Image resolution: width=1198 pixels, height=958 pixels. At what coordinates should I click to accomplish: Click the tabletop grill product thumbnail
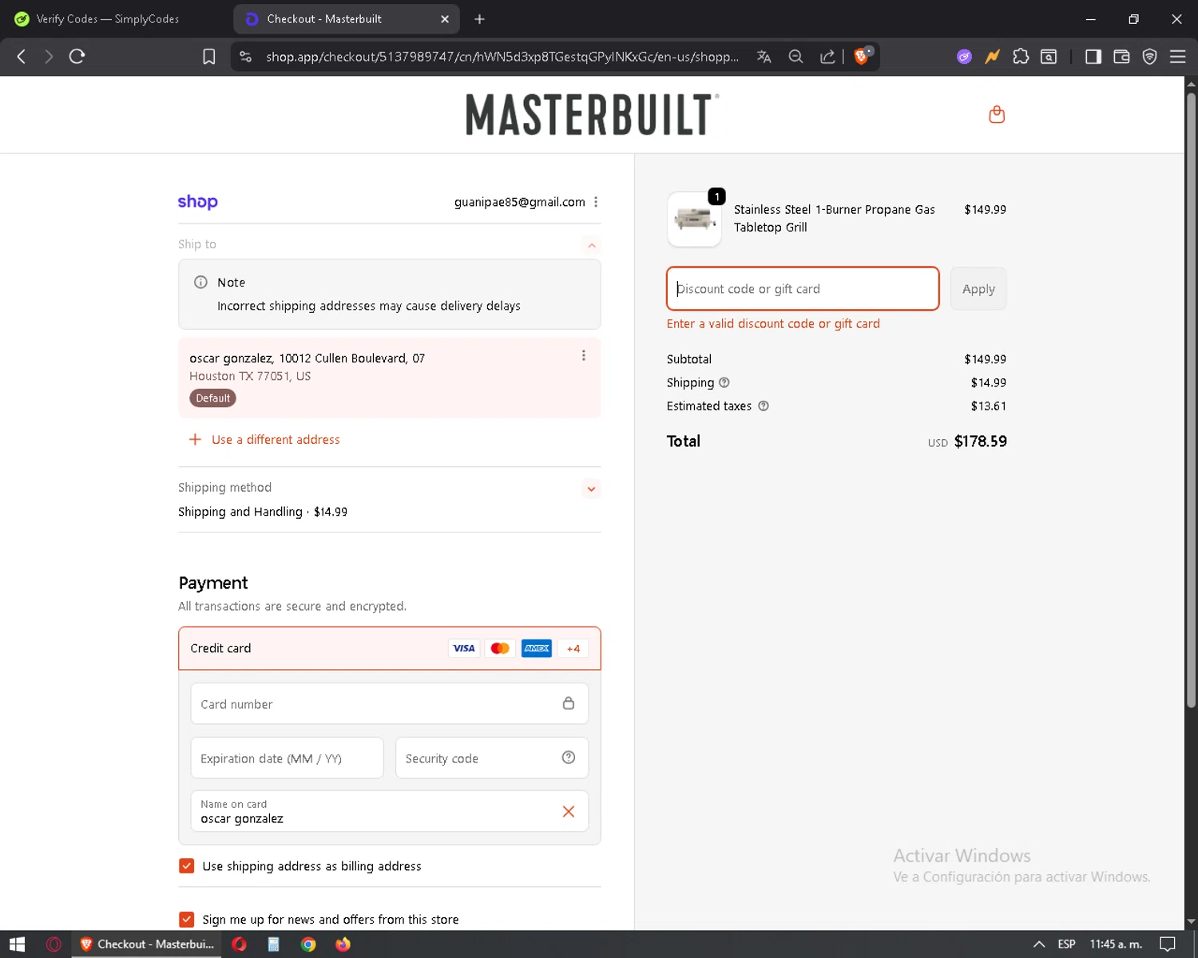click(x=694, y=219)
